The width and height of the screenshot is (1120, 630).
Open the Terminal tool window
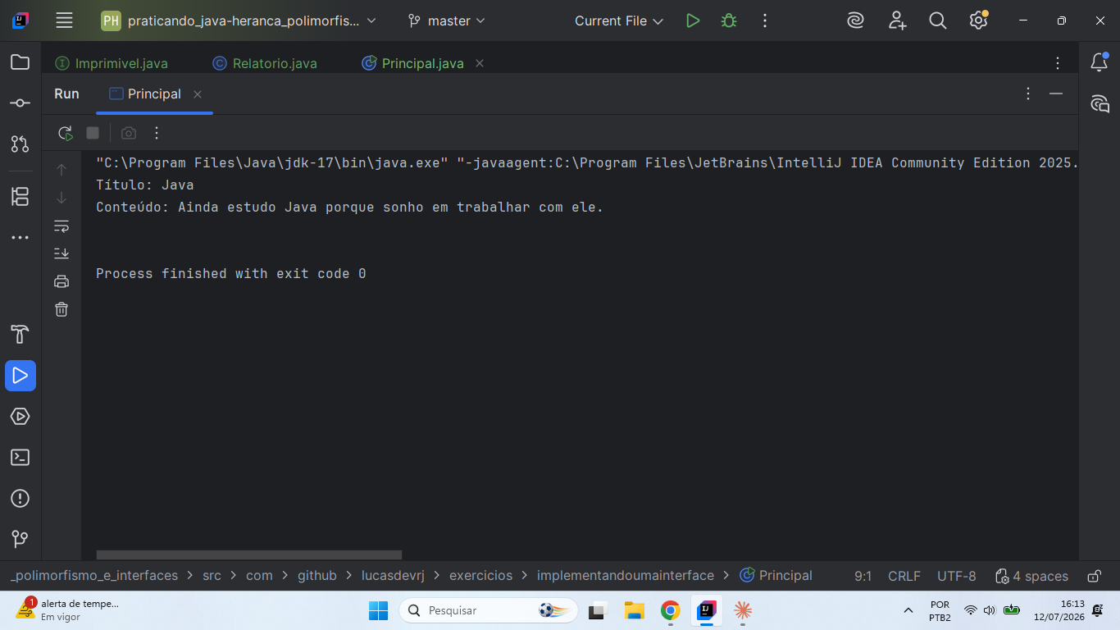click(x=20, y=458)
